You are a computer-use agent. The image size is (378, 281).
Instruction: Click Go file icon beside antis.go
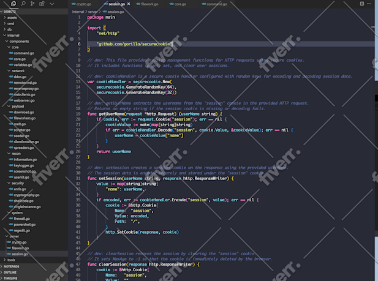[11, 189]
